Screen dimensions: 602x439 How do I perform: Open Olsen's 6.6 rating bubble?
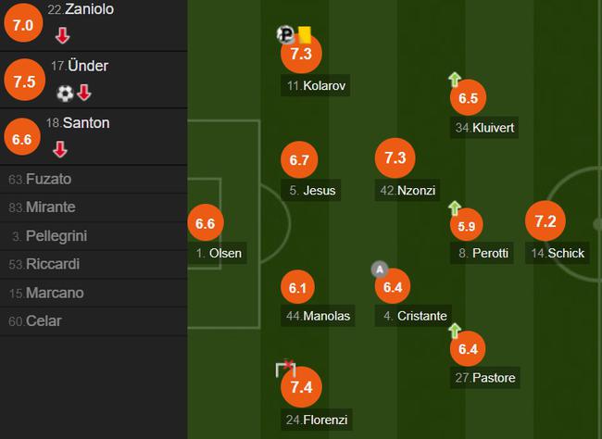tap(206, 223)
